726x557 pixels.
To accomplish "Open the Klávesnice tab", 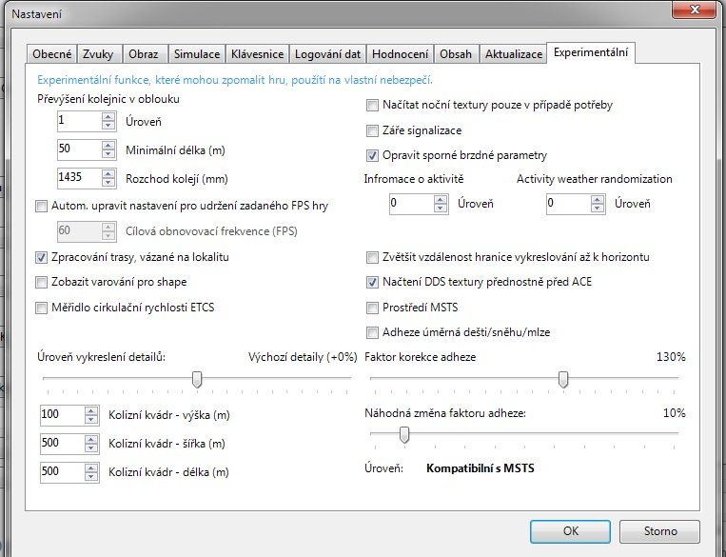I will point(259,54).
